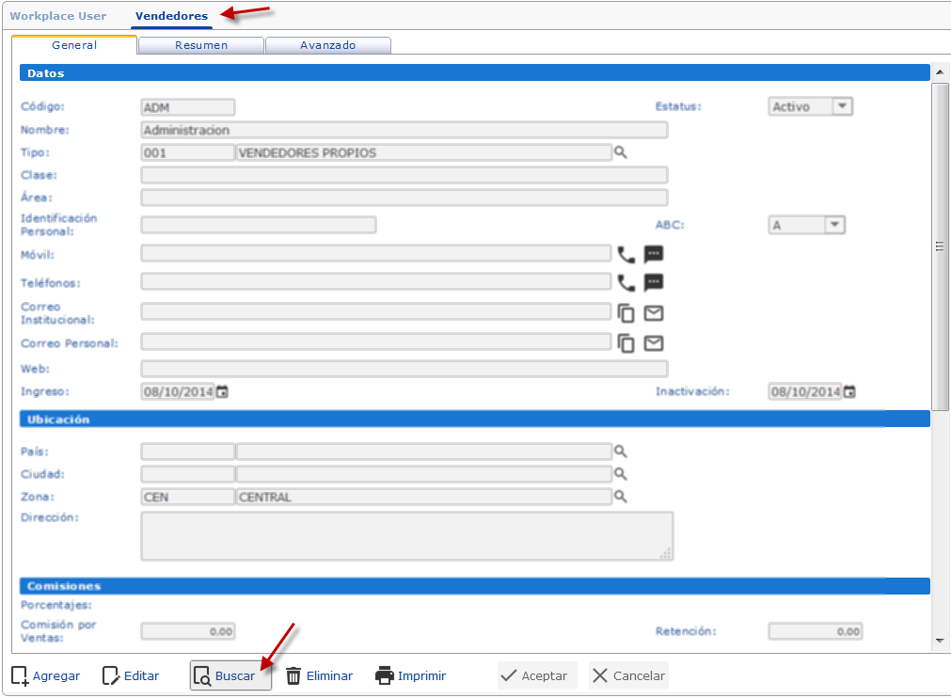Copy the Correo Institucional address icon
951x698 pixels.
tap(626, 313)
